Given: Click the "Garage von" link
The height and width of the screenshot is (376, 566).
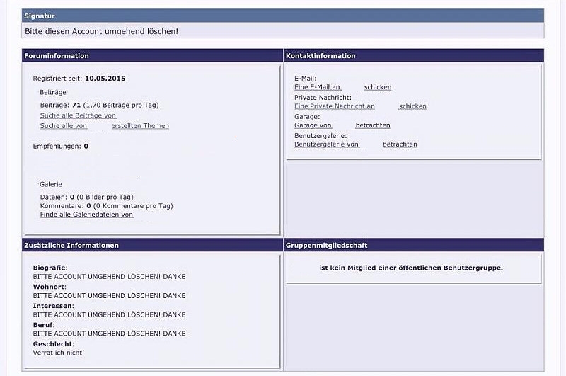Looking at the screenshot, I should 313,125.
